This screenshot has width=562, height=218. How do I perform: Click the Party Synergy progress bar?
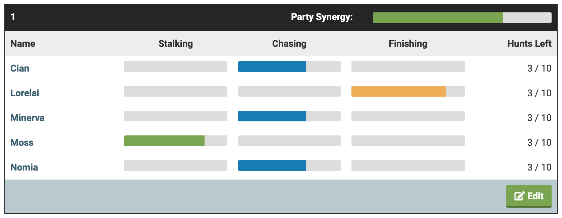[x=462, y=18]
